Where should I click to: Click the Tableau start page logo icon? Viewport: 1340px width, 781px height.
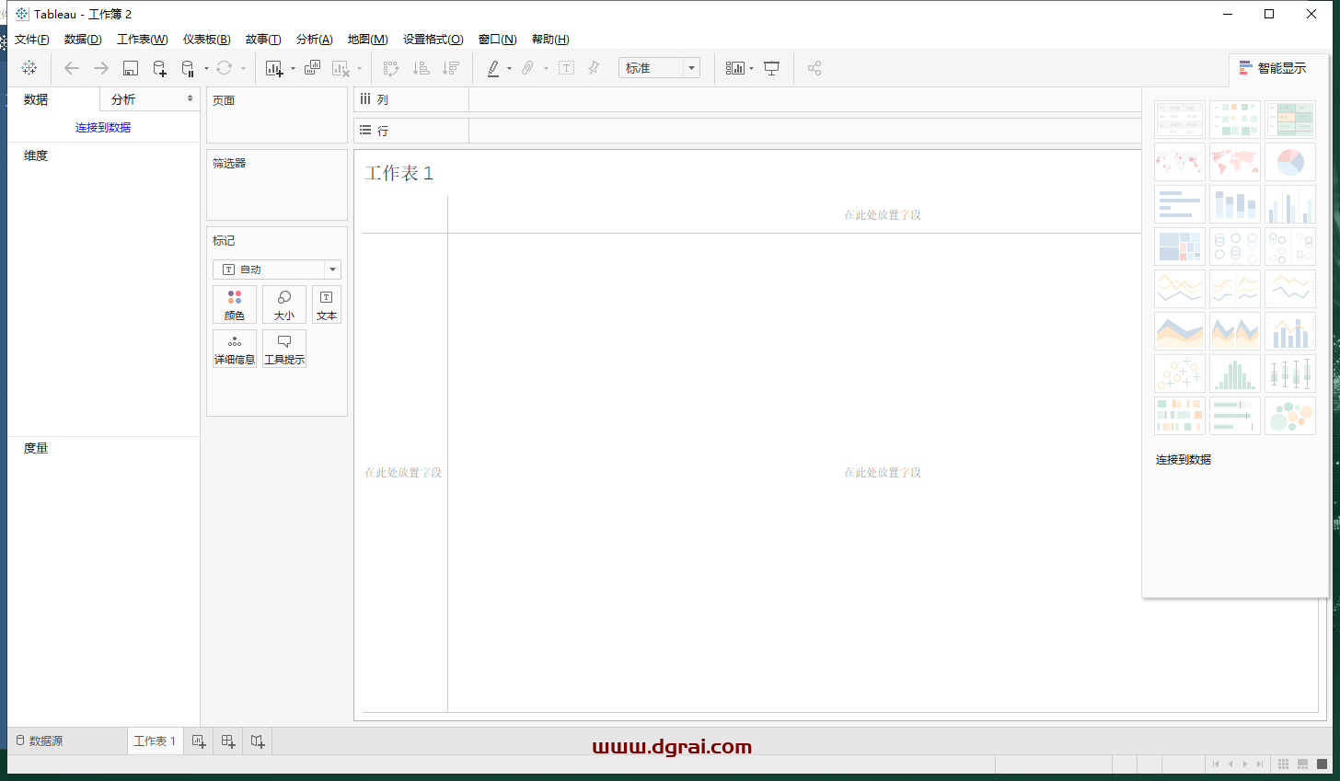tap(29, 68)
